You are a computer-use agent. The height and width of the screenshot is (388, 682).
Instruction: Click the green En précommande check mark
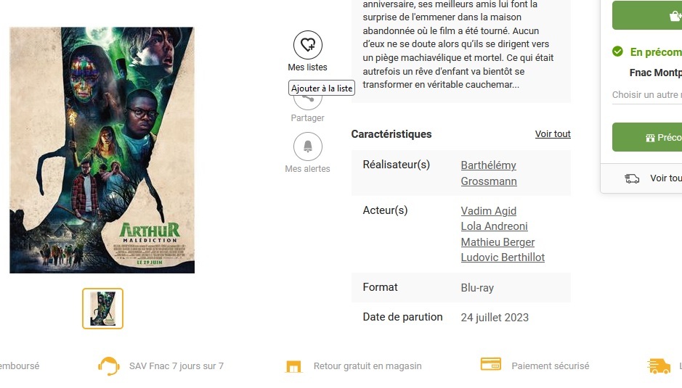point(617,51)
